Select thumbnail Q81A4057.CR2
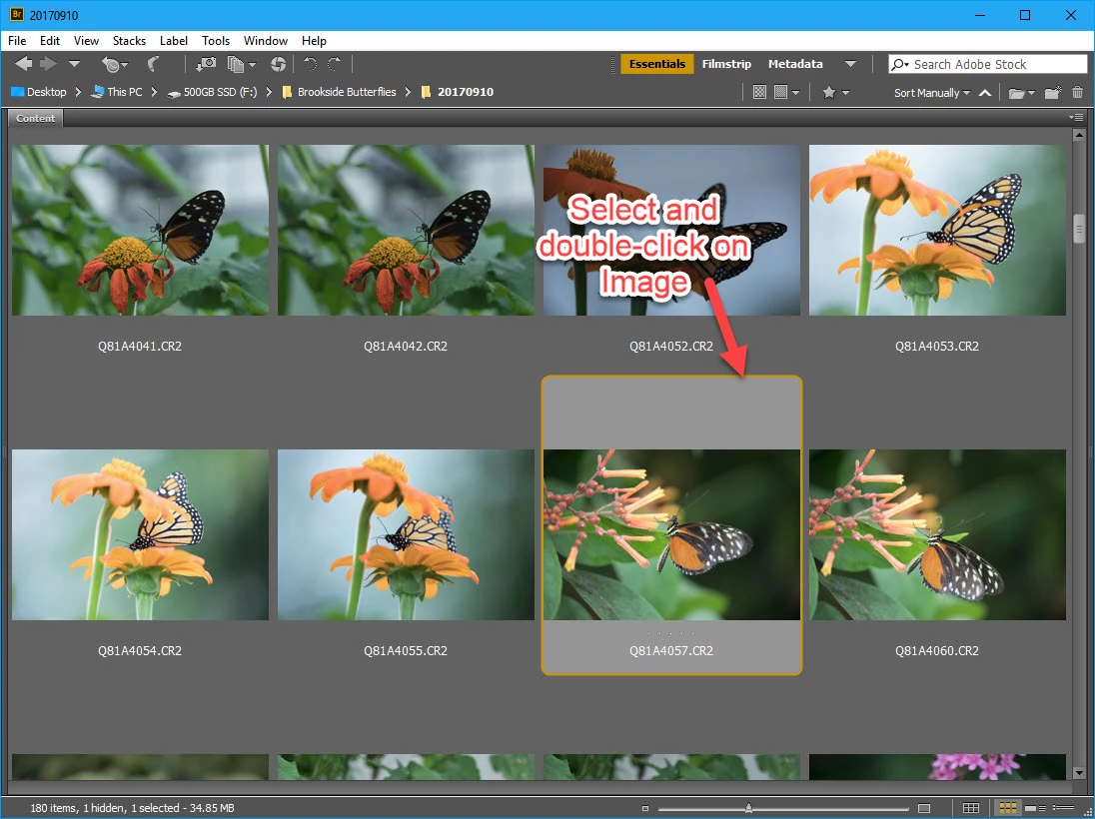The image size is (1095, 819). [671, 534]
